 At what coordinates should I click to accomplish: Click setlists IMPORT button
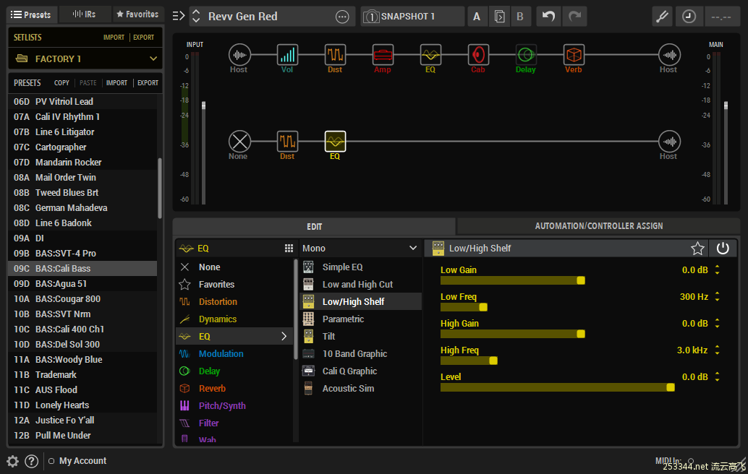pos(114,37)
